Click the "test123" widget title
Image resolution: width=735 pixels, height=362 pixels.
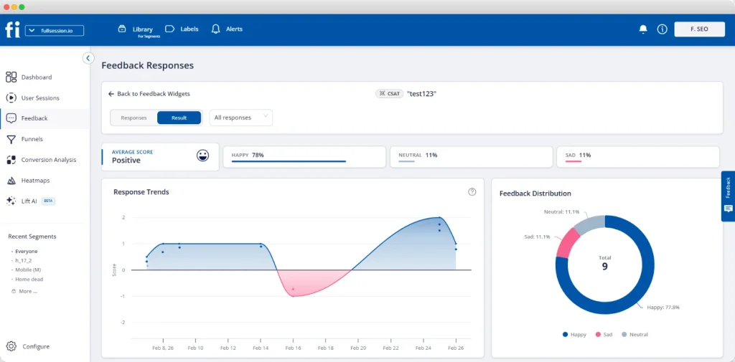coord(421,94)
